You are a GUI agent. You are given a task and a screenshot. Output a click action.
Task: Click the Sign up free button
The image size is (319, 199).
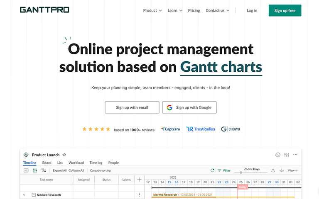pyautogui.click(x=285, y=10)
